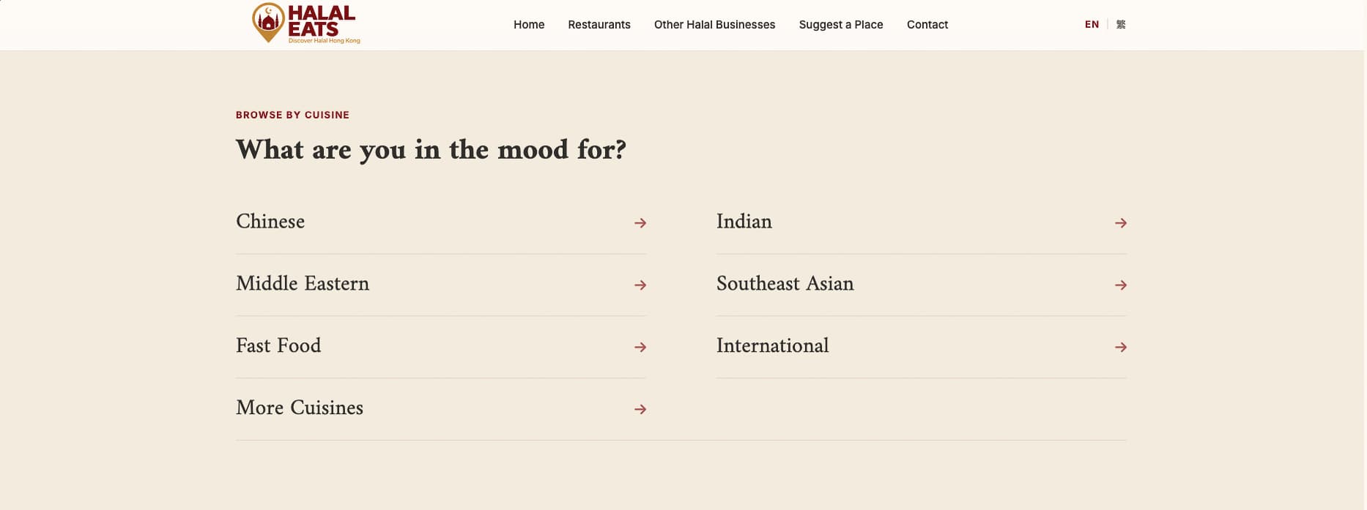The image size is (1367, 510).
Task: Open the Fast Food category
Action: click(x=441, y=347)
